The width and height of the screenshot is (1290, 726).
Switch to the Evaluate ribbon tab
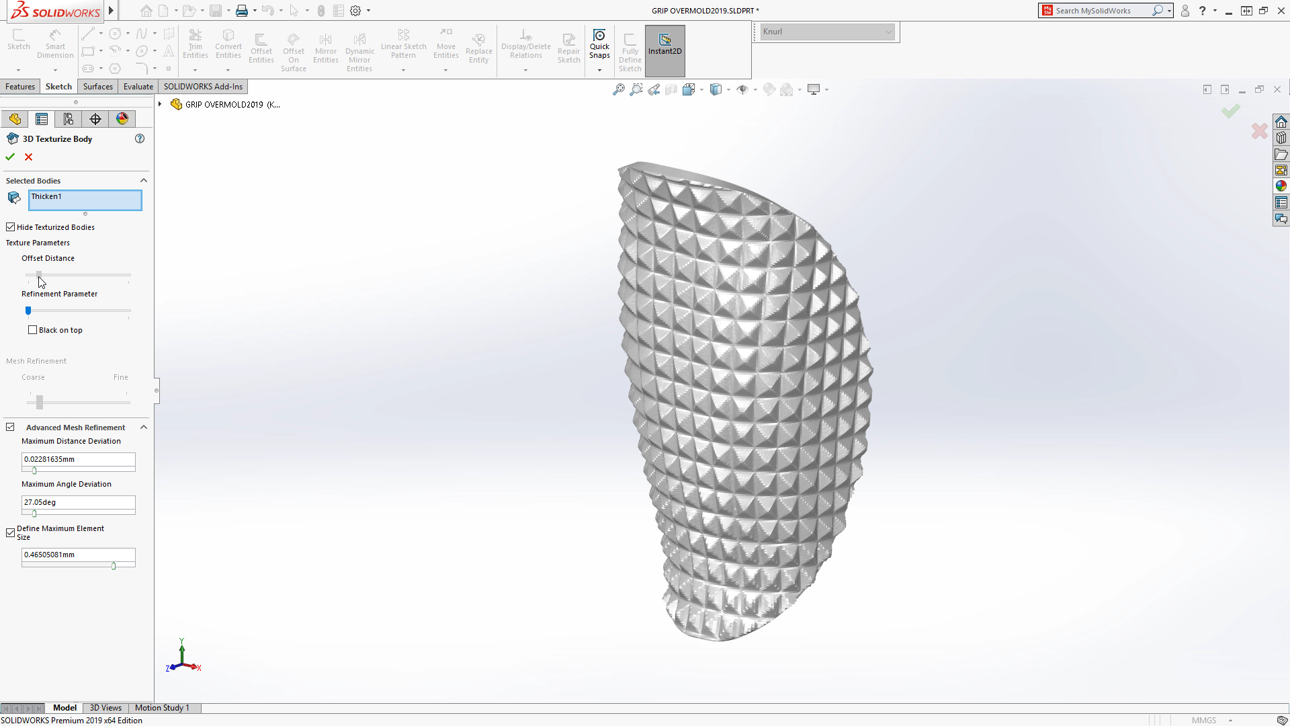(138, 86)
